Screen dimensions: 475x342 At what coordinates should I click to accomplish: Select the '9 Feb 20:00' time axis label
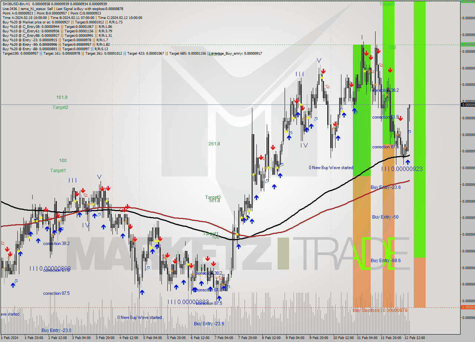(x=319, y=338)
